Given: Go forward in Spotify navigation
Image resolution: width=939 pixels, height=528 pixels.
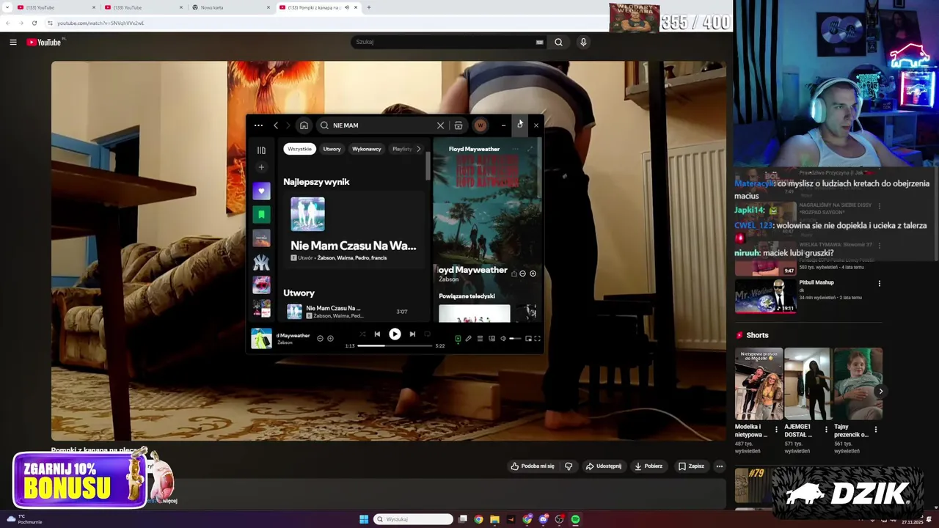Looking at the screenshot, I should [x=288, y=125].
